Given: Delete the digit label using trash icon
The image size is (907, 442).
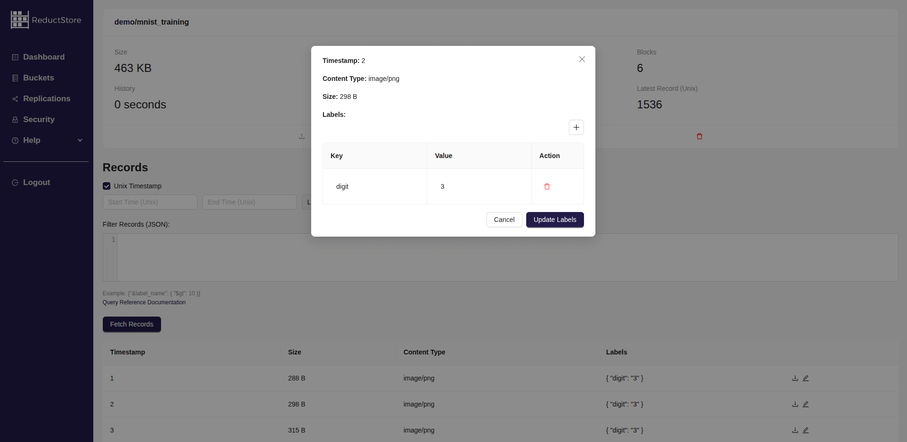Looking at the screenshot, I should [547, 186].
